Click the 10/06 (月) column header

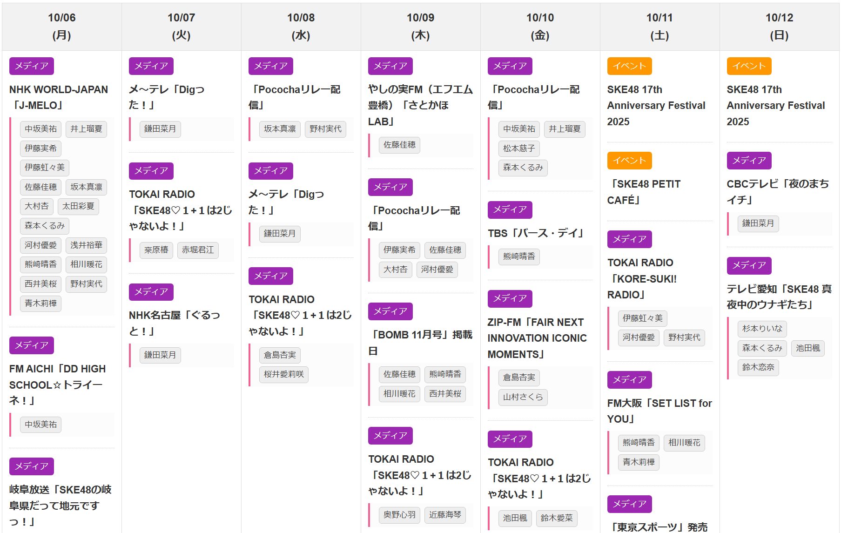pyautogui.click(x=62, y=27)
